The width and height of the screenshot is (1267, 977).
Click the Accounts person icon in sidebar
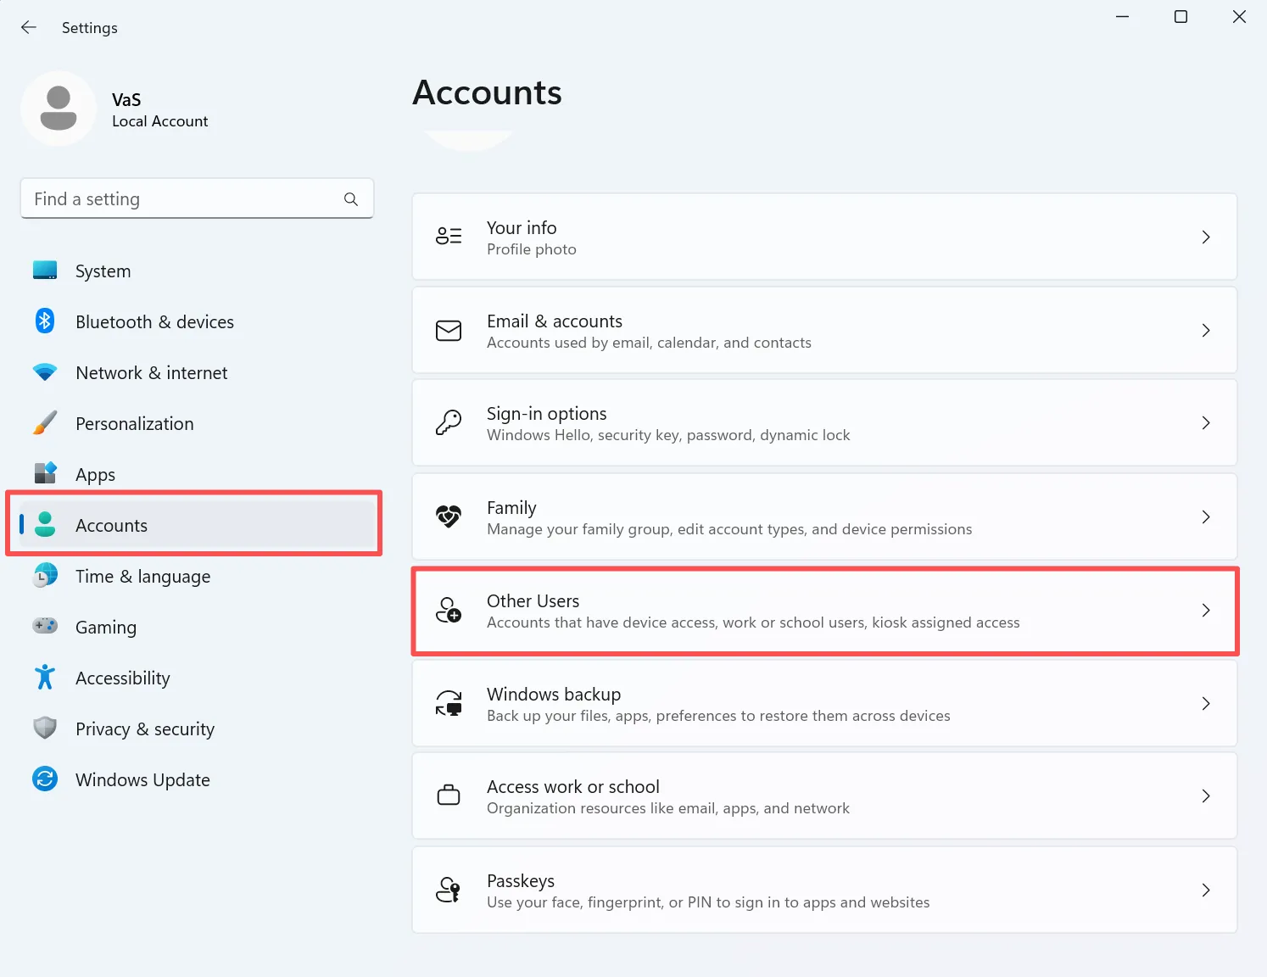[45, 524]
